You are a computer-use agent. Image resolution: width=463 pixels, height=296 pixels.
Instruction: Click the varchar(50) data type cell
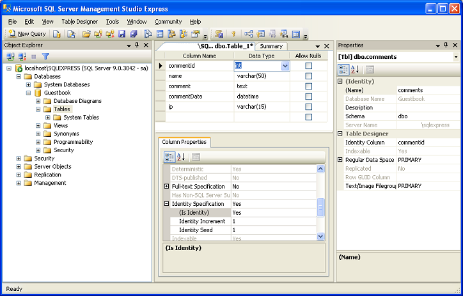pos(262,76)
